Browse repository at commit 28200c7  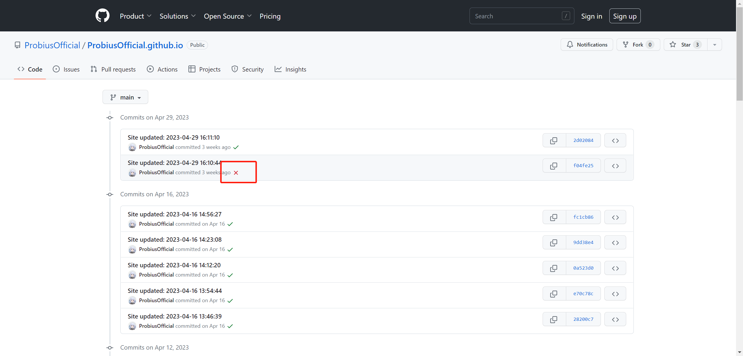615,319
